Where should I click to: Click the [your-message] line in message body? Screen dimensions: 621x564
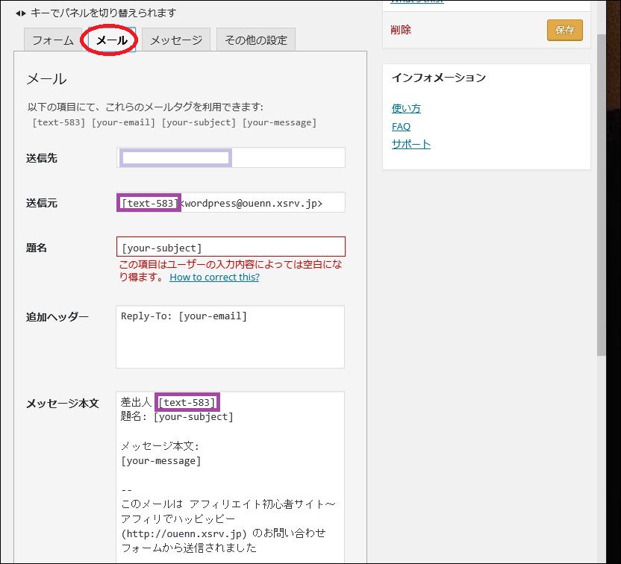160,461
